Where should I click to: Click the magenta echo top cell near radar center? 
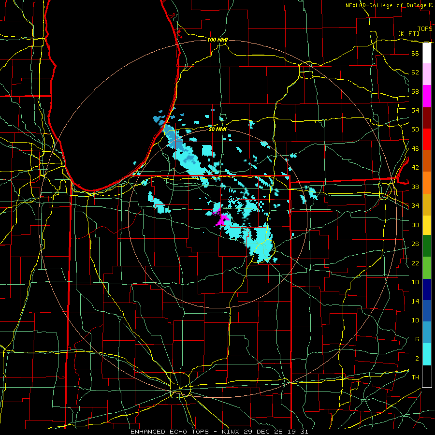[222, 219]
